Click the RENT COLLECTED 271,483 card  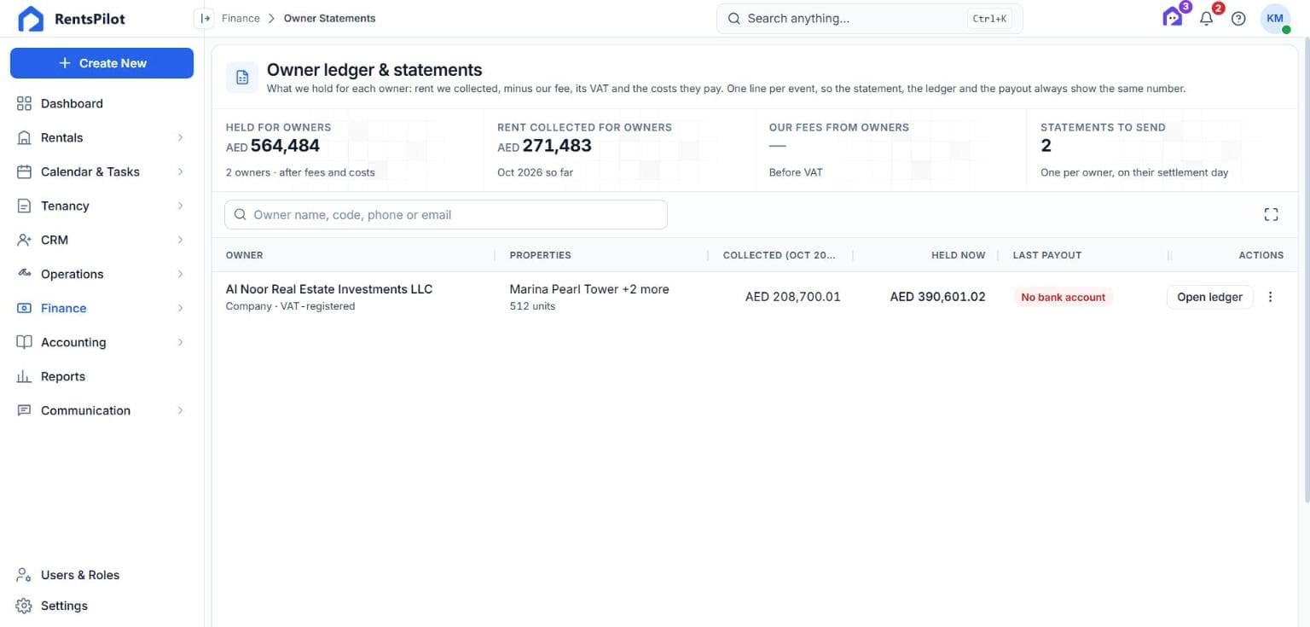[x=619, y=150]
